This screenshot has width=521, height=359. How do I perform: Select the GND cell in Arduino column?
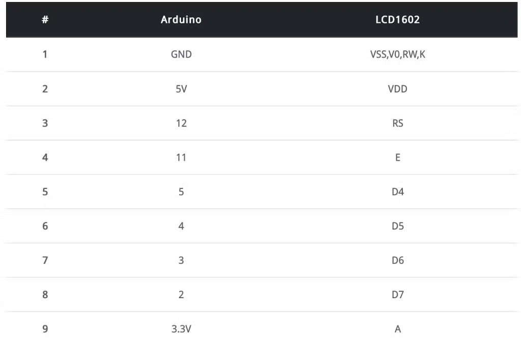[x=181, y=54]
